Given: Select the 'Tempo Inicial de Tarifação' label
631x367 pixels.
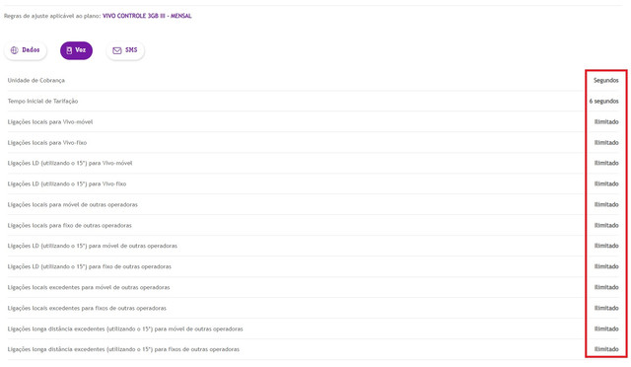Looking at the screenshot, I should [42, 101].
